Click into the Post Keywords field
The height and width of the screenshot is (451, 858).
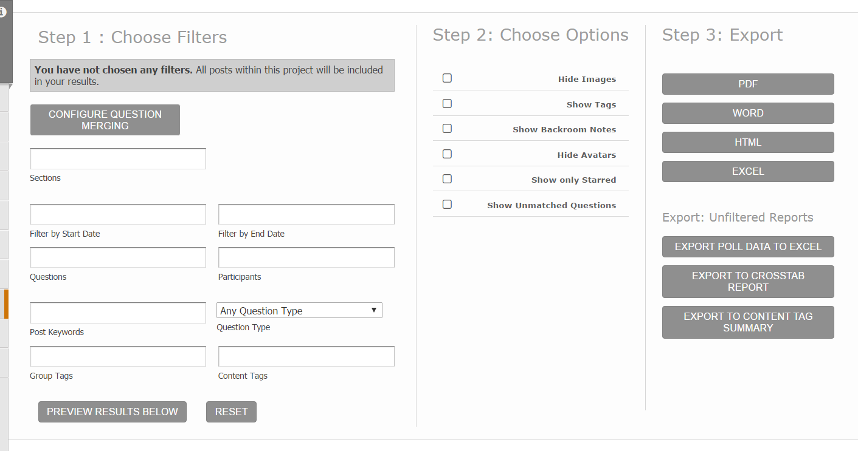click(x=118, y=313)
